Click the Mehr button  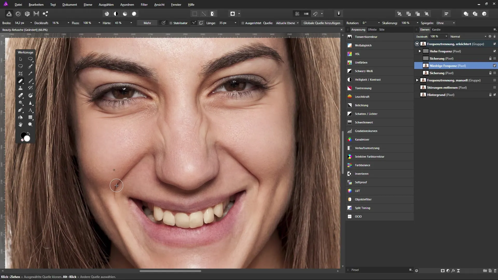(x=147, y=23)
